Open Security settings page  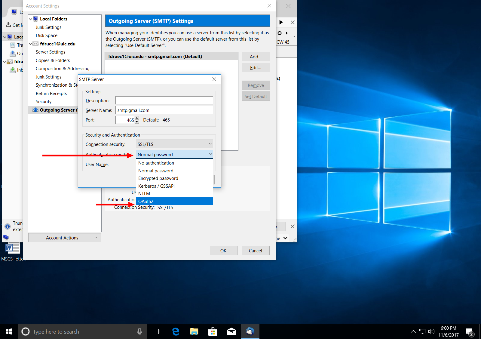44,102
